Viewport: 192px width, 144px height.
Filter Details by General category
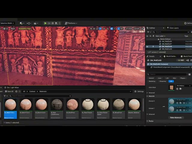click(x=151, y=78)
